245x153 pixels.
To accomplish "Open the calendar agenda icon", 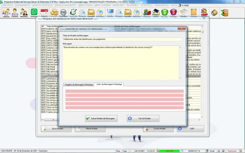I will pos(45,13).
